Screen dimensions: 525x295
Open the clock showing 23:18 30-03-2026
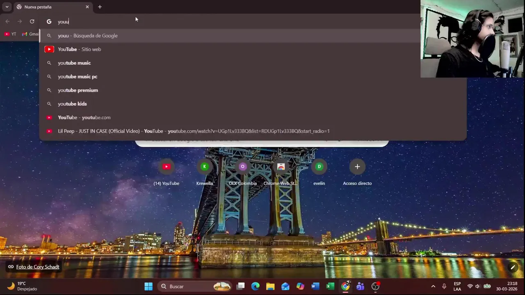[x=507, y=286]
